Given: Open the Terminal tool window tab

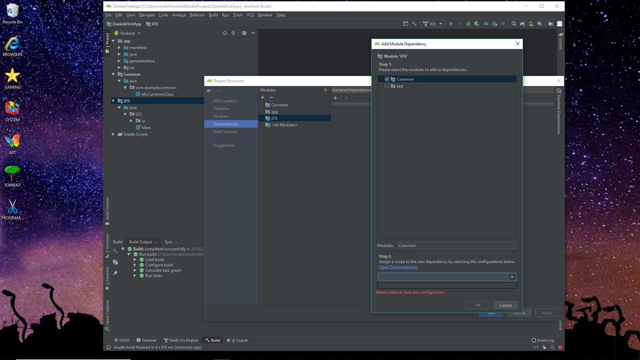Looking at the screenshot, I should coord(146,340).
